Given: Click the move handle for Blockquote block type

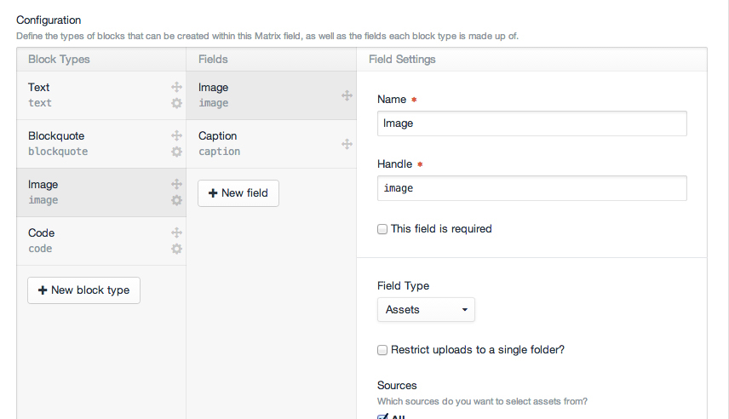Looking at the screenshot, I should (176, 135).
